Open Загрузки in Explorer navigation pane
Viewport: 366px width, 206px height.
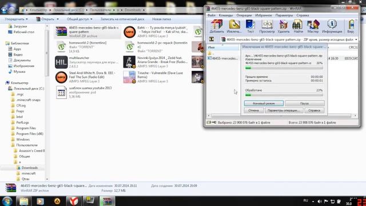pyautogui.click(x=20, y=26)
